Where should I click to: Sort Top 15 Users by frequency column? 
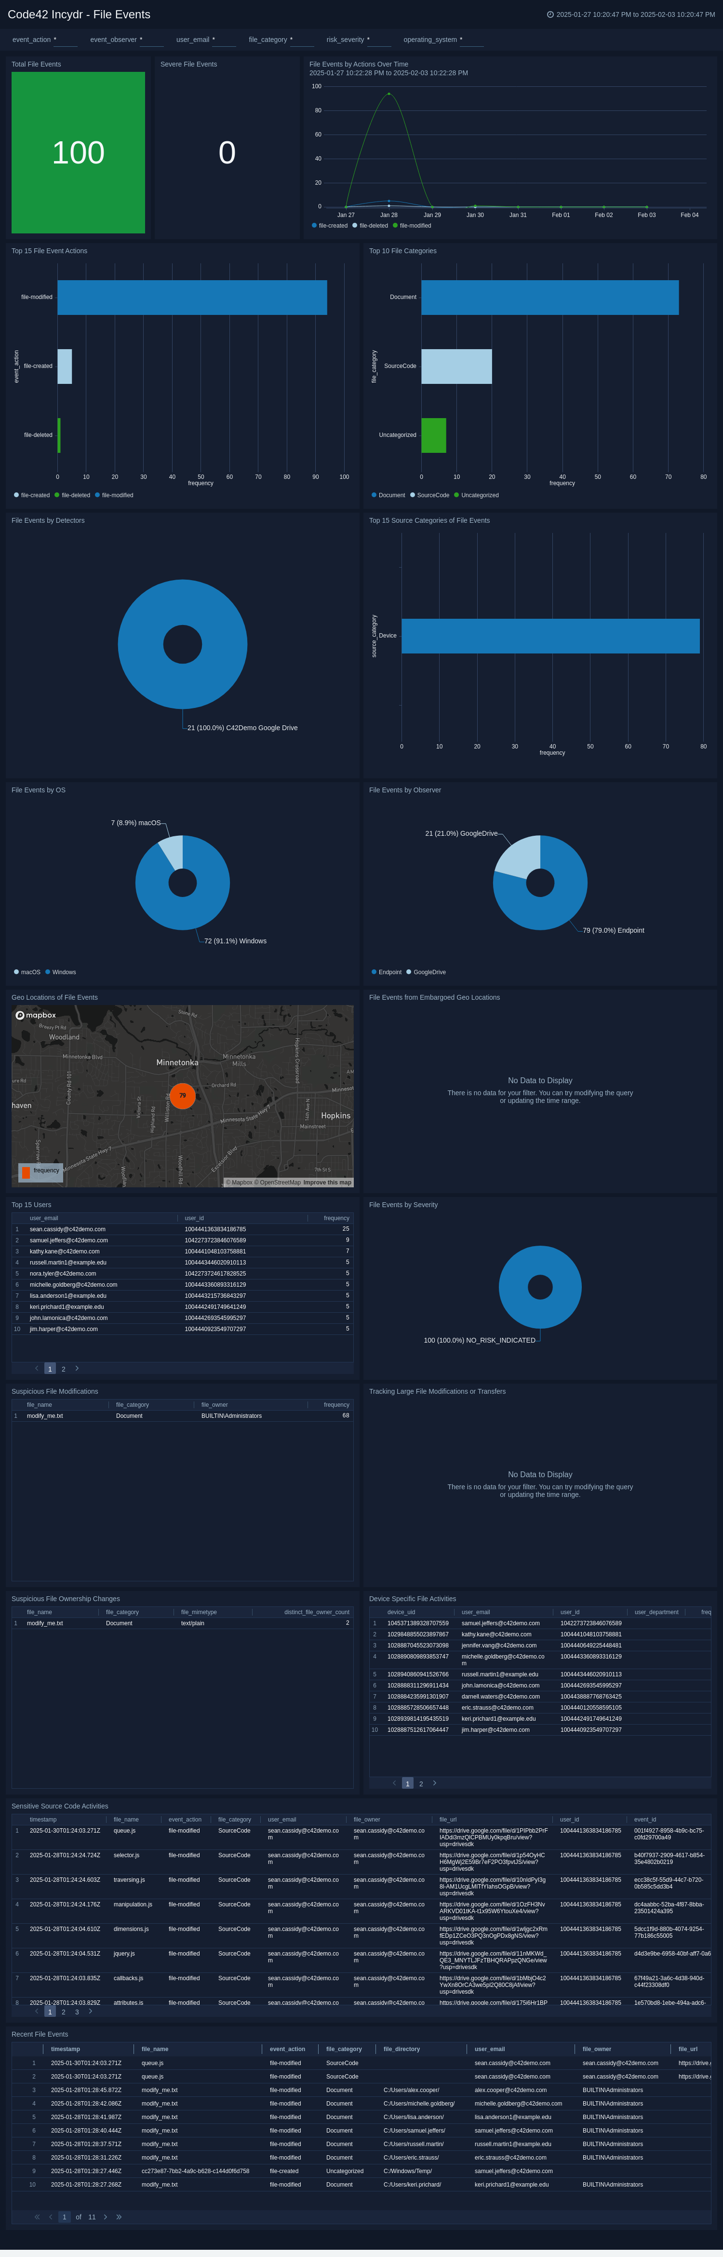336,1218
